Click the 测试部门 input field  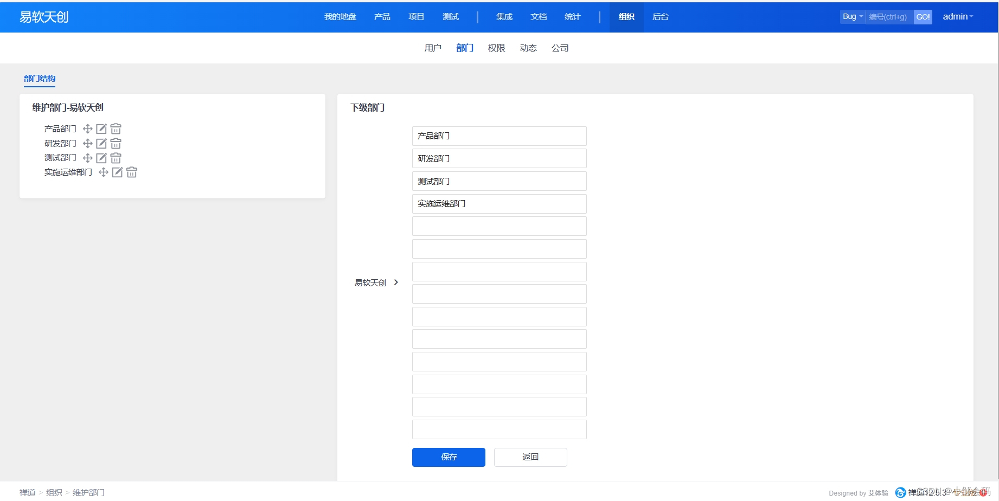[499, 181]
